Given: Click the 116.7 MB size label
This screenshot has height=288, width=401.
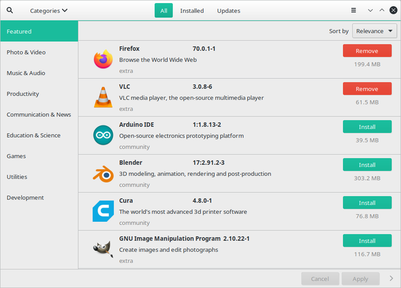Looking at the screenshot, I should click(x=367, y=254).
